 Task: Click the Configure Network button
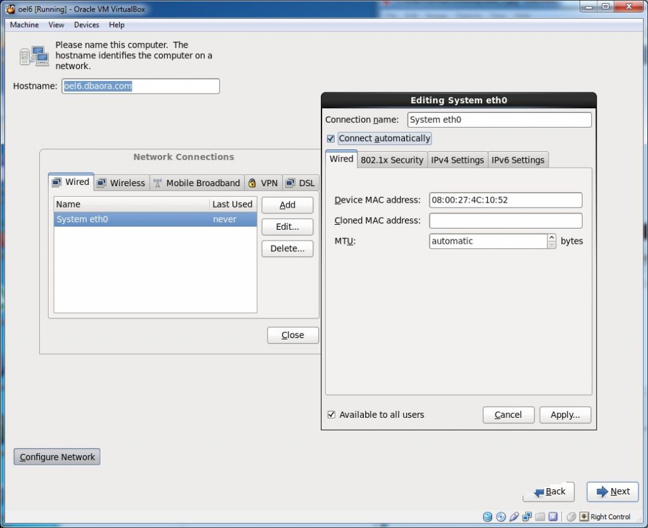(57, 457)
